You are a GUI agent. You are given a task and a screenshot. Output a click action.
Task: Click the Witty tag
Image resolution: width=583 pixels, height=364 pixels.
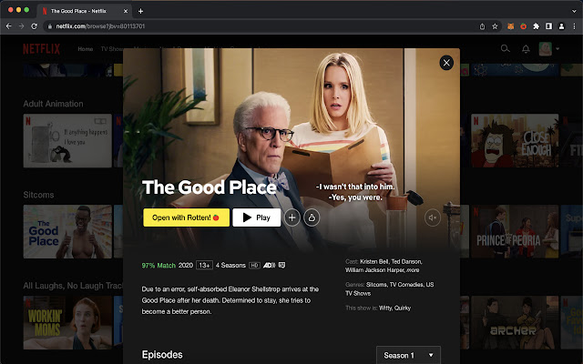coord(385,308)
